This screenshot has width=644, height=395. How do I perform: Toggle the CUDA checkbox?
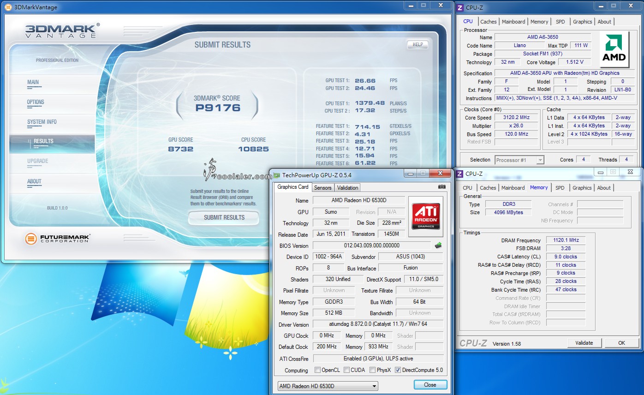pos(346,370)
